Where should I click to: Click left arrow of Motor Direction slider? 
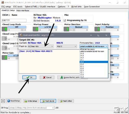tap(71, 30)
